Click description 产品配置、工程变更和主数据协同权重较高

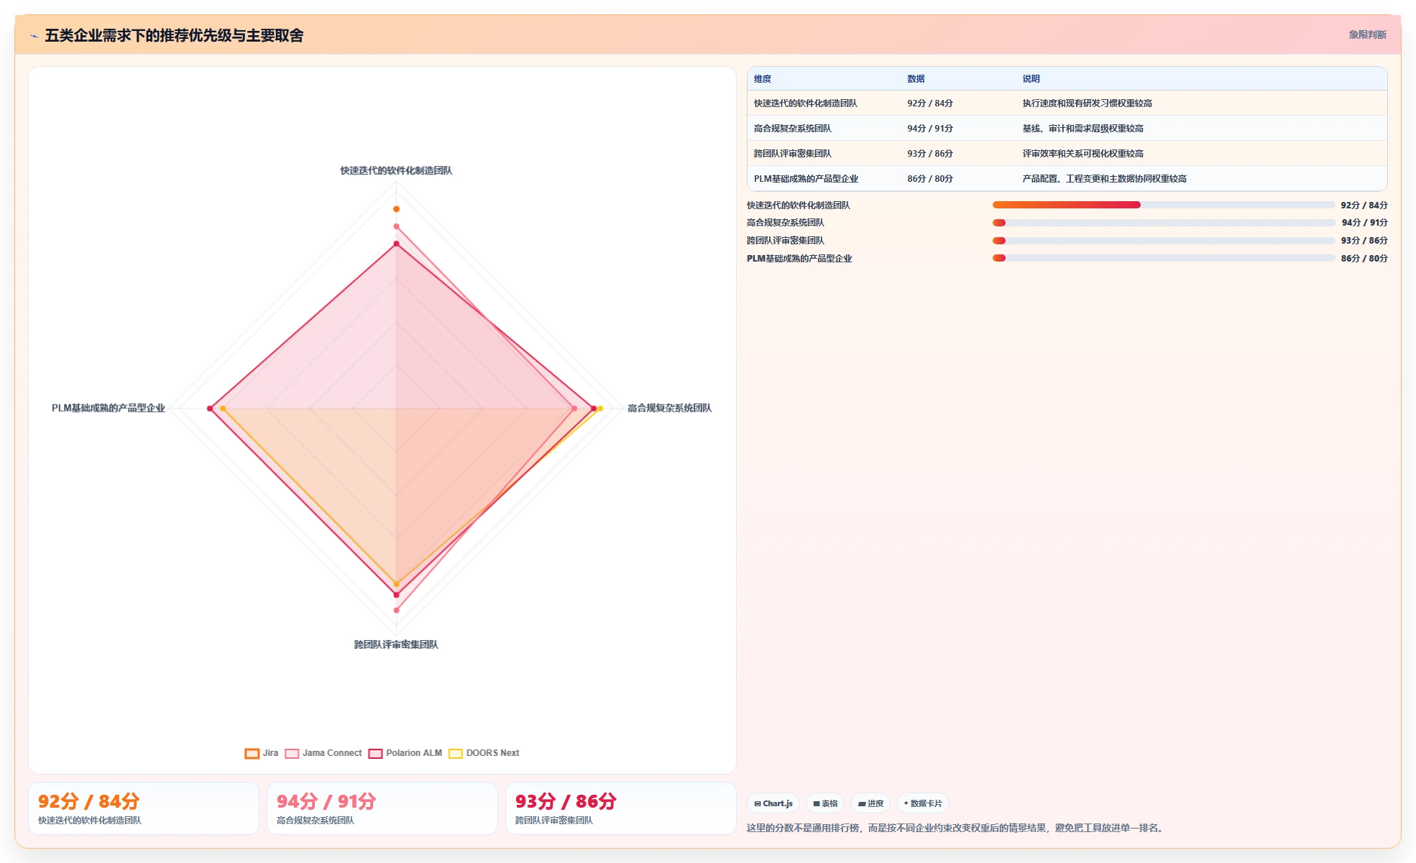click(x=1104, y=179)
